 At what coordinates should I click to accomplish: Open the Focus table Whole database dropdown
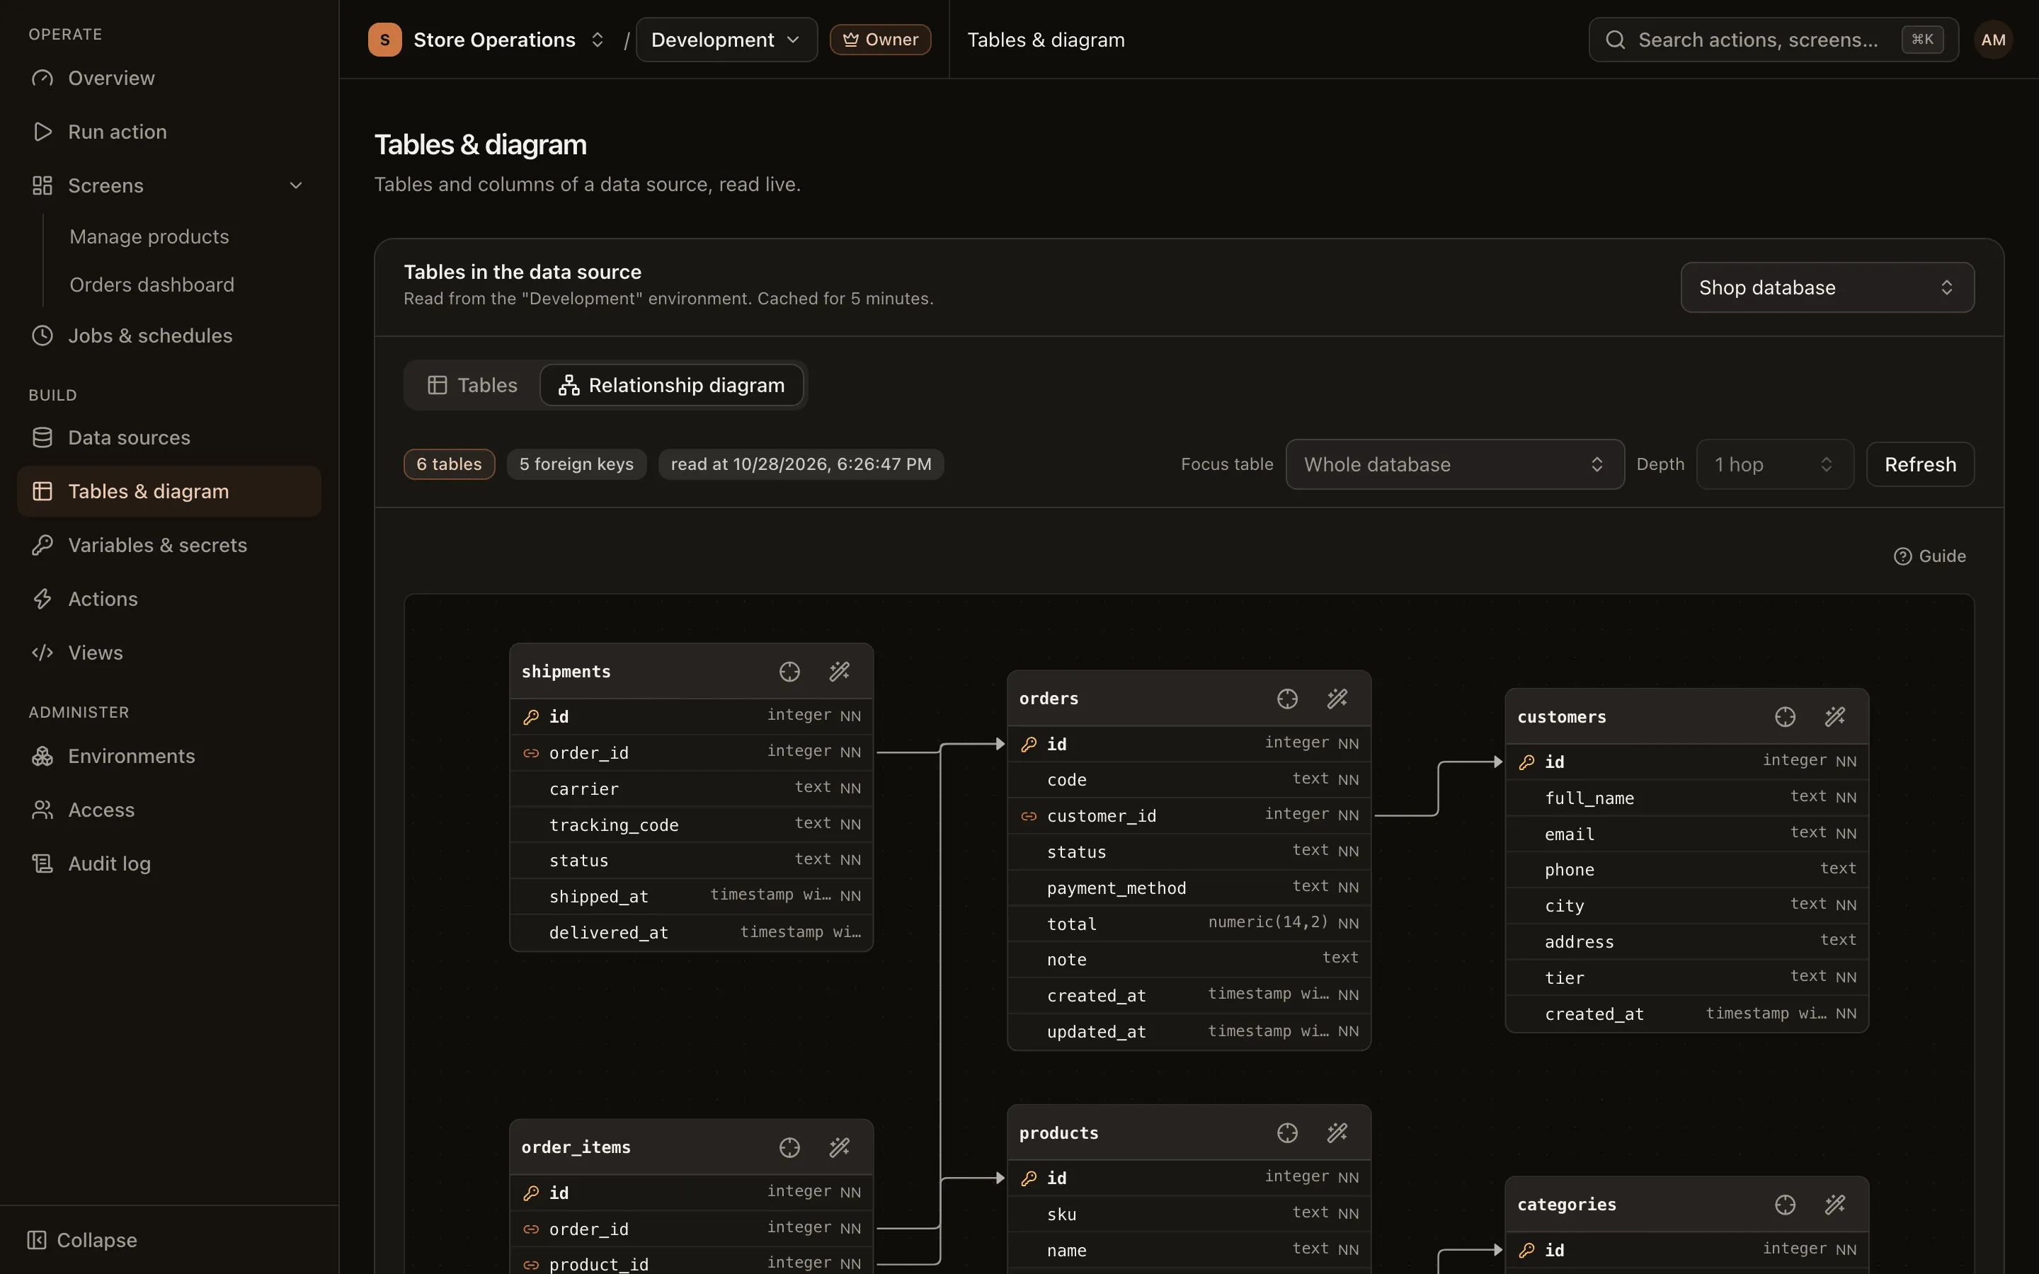tap(1454, 464)
